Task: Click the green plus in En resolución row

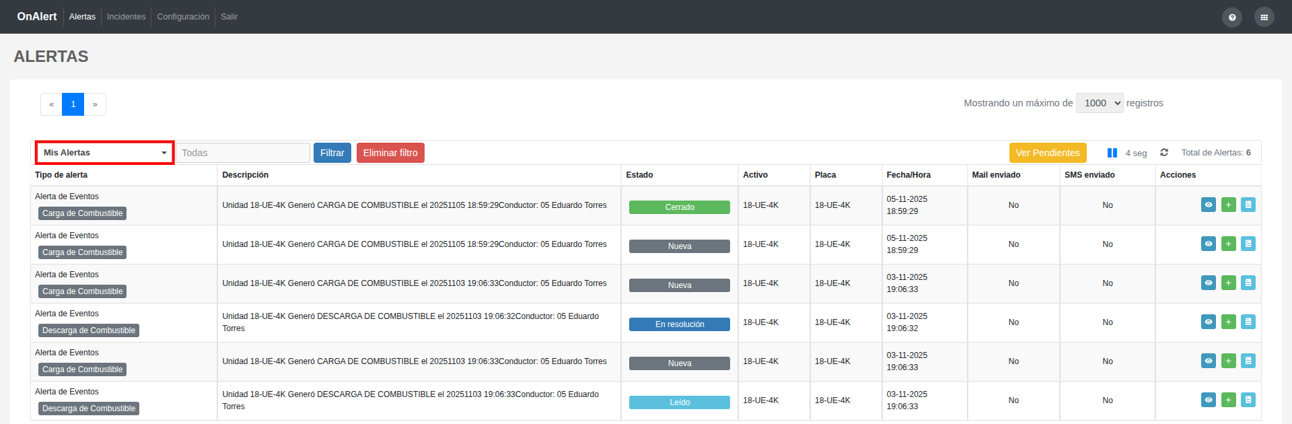Action: (x=1229, y=322)
